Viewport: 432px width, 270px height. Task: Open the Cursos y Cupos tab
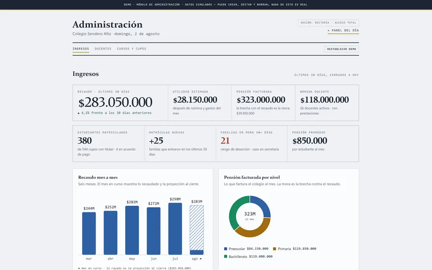pyautogui.click(x=132, y=49)
